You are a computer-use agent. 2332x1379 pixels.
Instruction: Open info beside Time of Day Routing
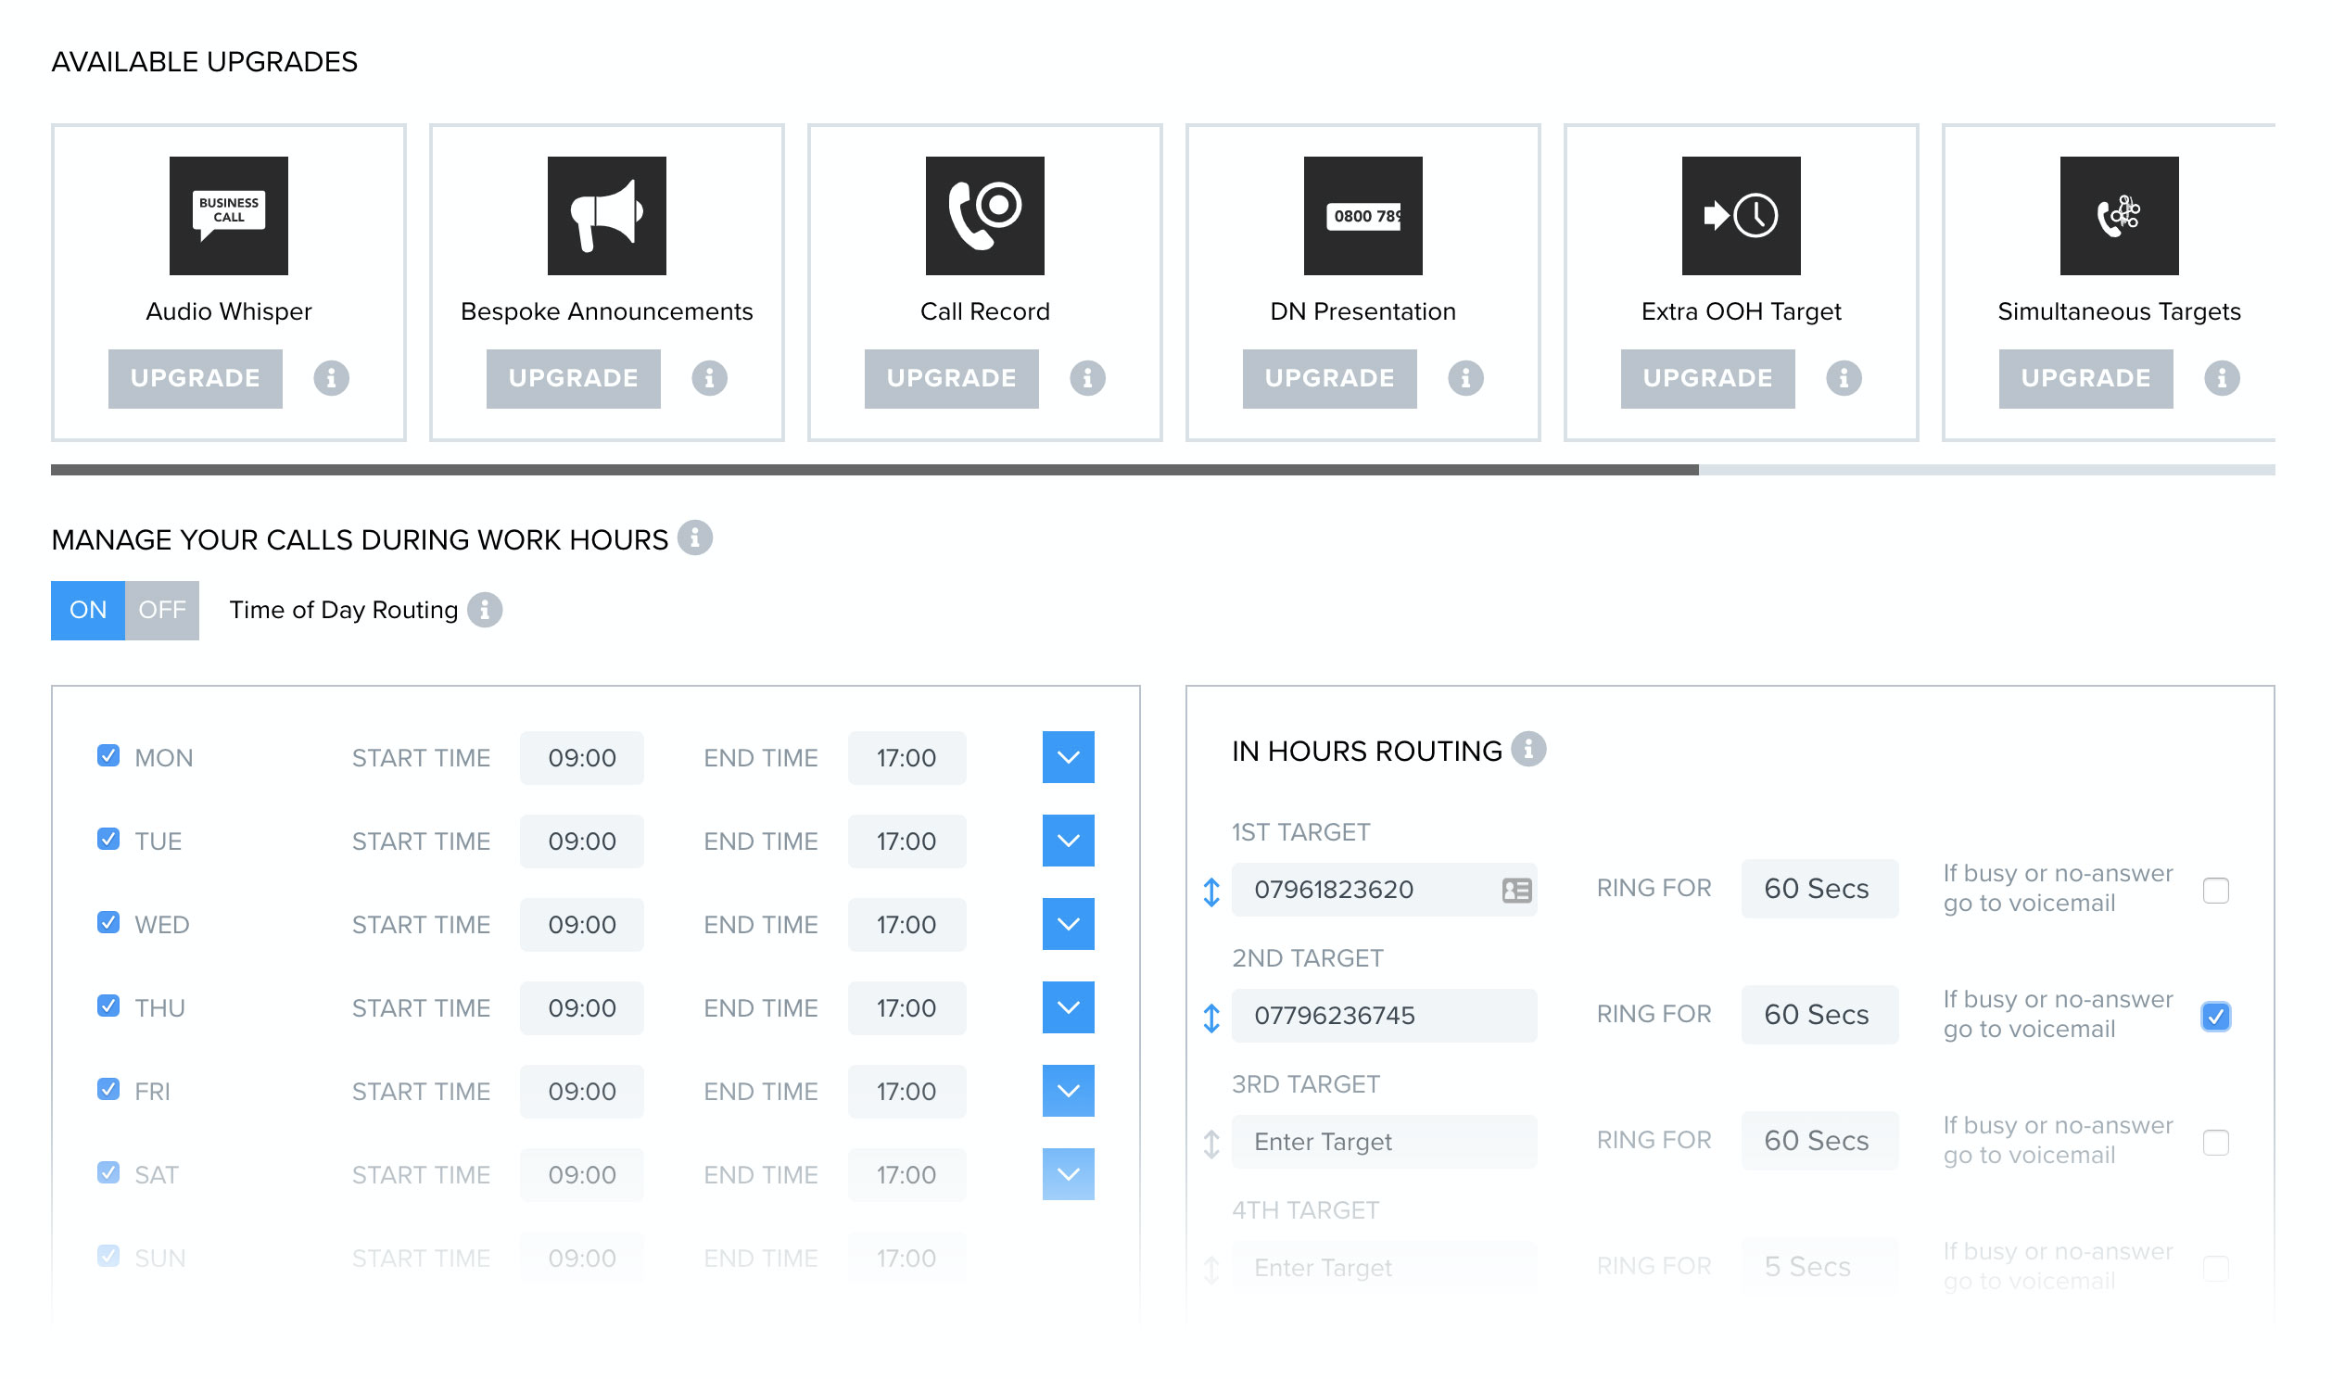pos(485,611)
